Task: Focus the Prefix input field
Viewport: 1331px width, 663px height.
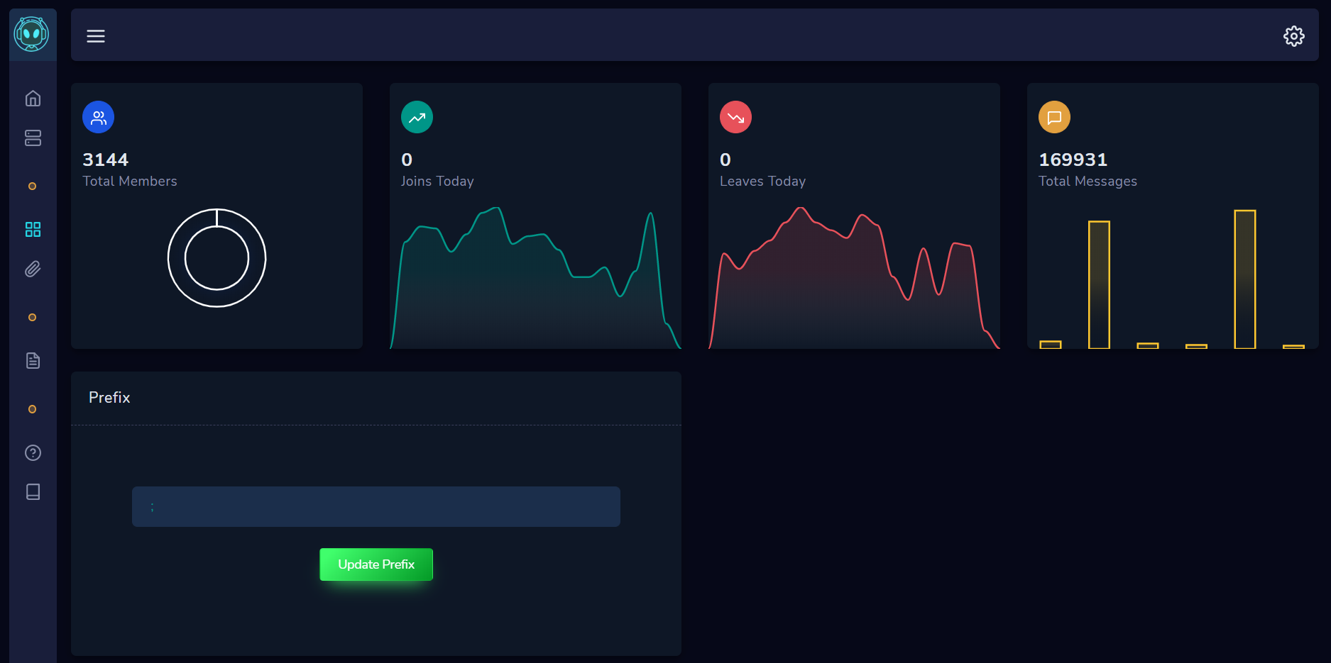Action: click(x=376, y=506)
